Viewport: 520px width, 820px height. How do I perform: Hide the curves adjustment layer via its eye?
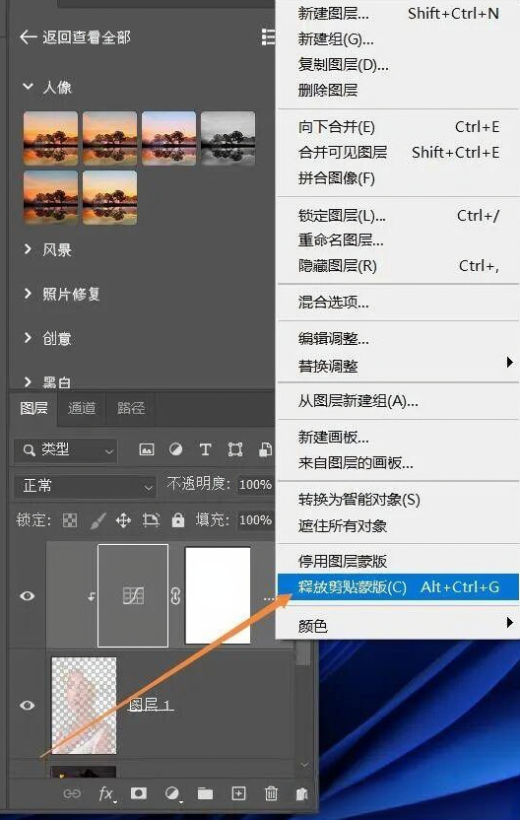[x=28, y=595]
